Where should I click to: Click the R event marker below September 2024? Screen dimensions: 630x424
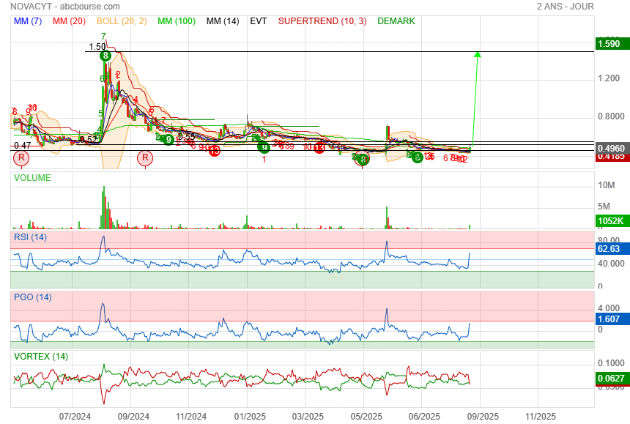(x=145, y=157)
